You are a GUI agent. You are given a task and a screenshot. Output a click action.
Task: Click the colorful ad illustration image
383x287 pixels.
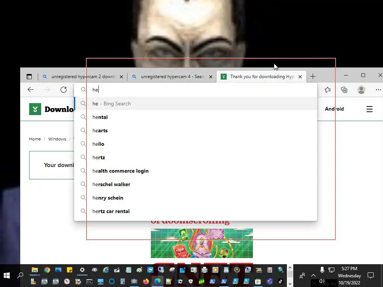[x=202, y=243]
